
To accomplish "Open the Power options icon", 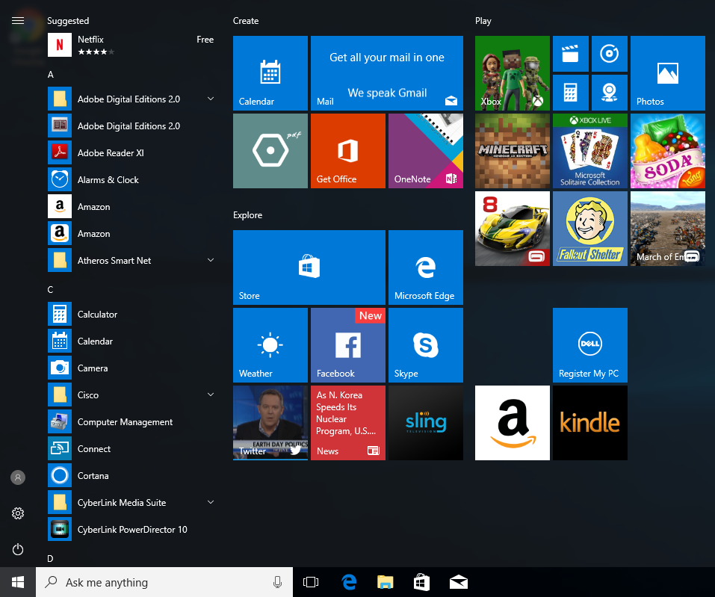I will pos(18,549).
